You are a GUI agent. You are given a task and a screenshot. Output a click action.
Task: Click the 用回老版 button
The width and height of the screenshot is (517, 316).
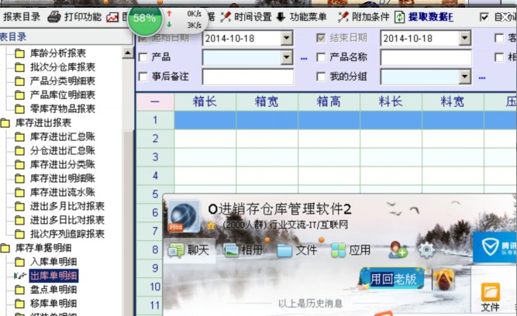(391, 278)
